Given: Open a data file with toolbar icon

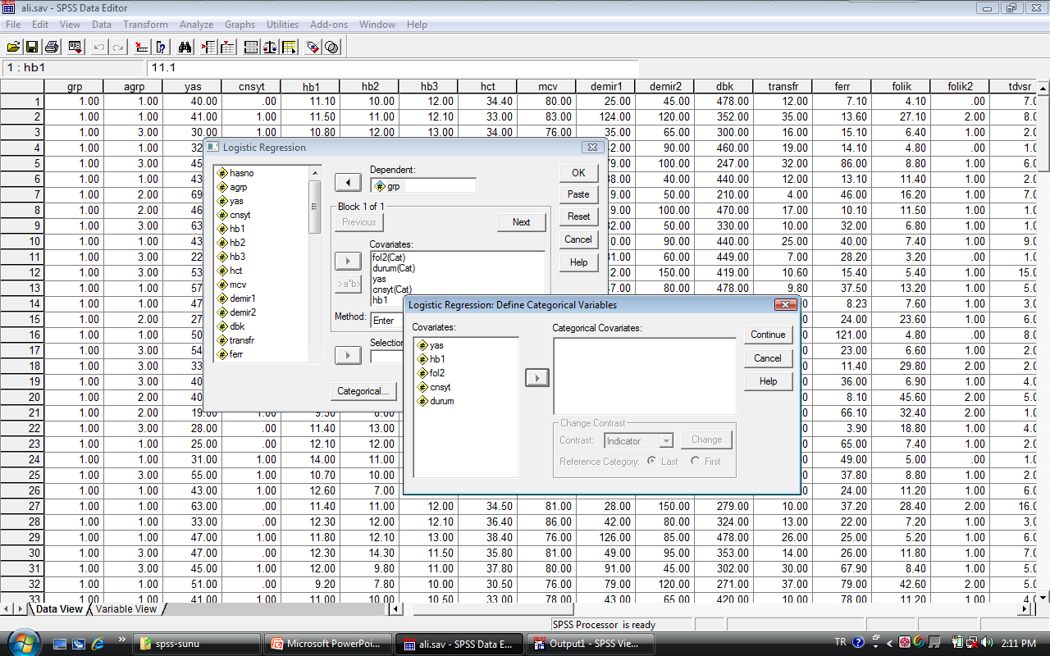Looking at the screenshot, I should (x=14, y=47).
